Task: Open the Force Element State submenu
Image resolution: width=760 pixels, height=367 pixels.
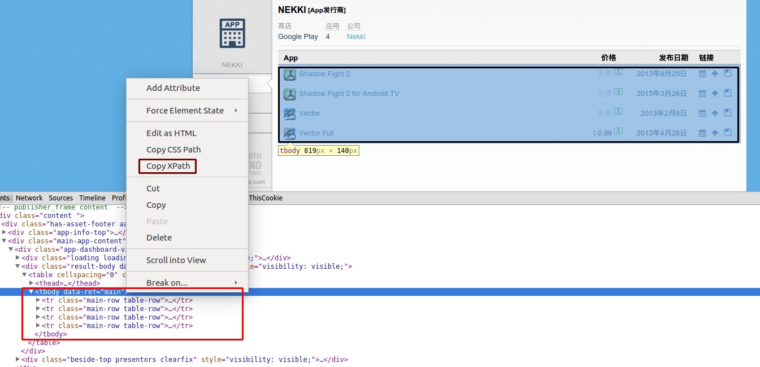Action: 187,111
